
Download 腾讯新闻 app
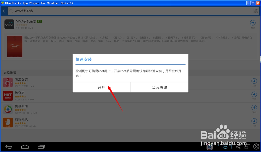click(x=254, y=108)
